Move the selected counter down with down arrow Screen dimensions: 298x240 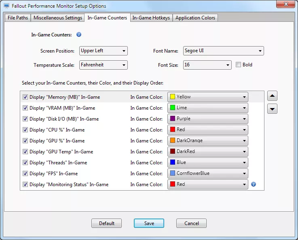click(x=272, y=109)
